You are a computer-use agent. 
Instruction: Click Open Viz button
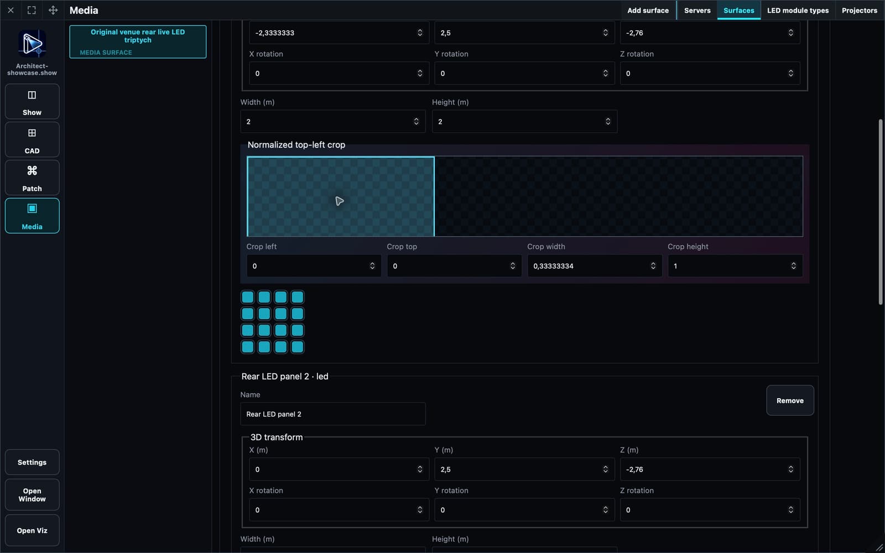32,530
